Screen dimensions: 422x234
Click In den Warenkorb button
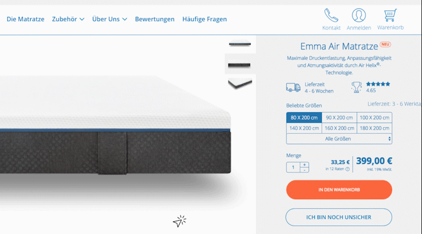tap(339, 190)
